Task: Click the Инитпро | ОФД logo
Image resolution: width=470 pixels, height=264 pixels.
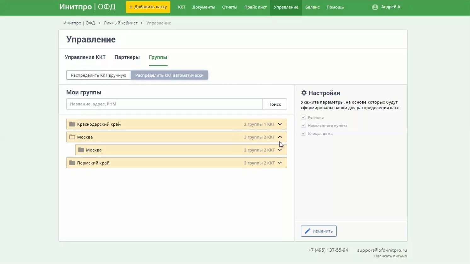Action: [87, 7]
